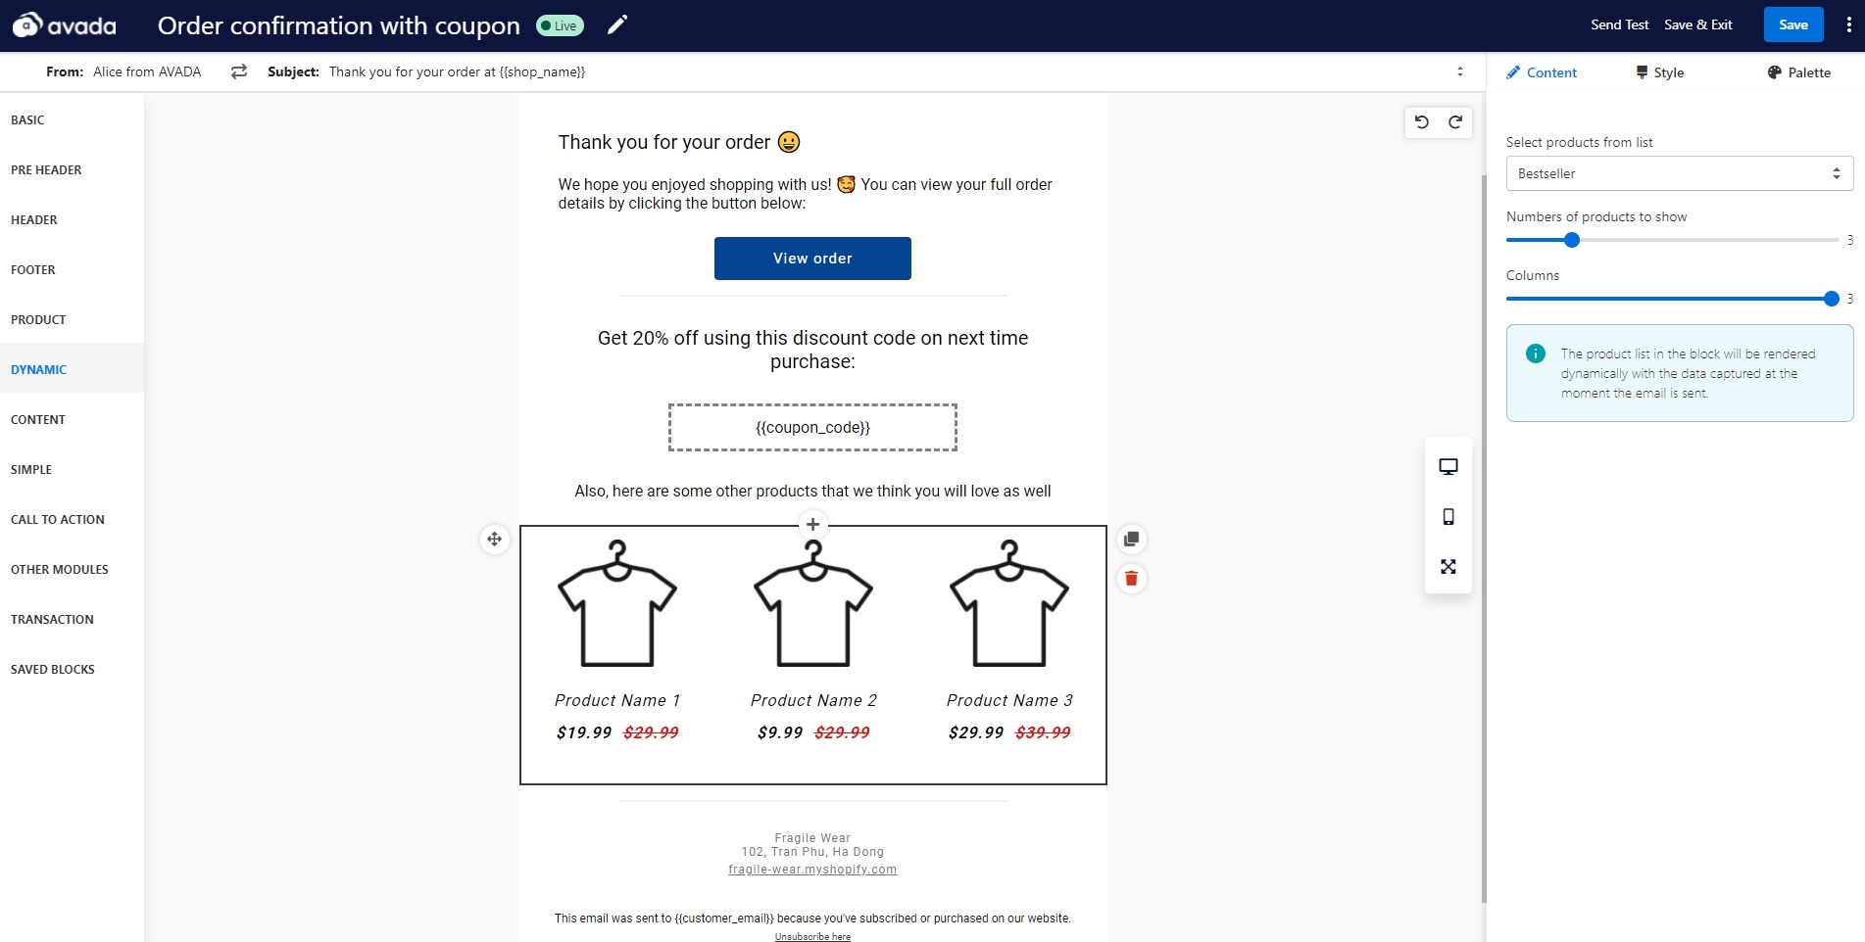Open the Palette tab

1798,72
